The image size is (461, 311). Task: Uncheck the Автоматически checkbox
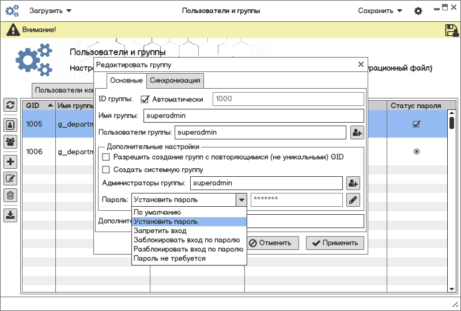(x=145, y=99)
